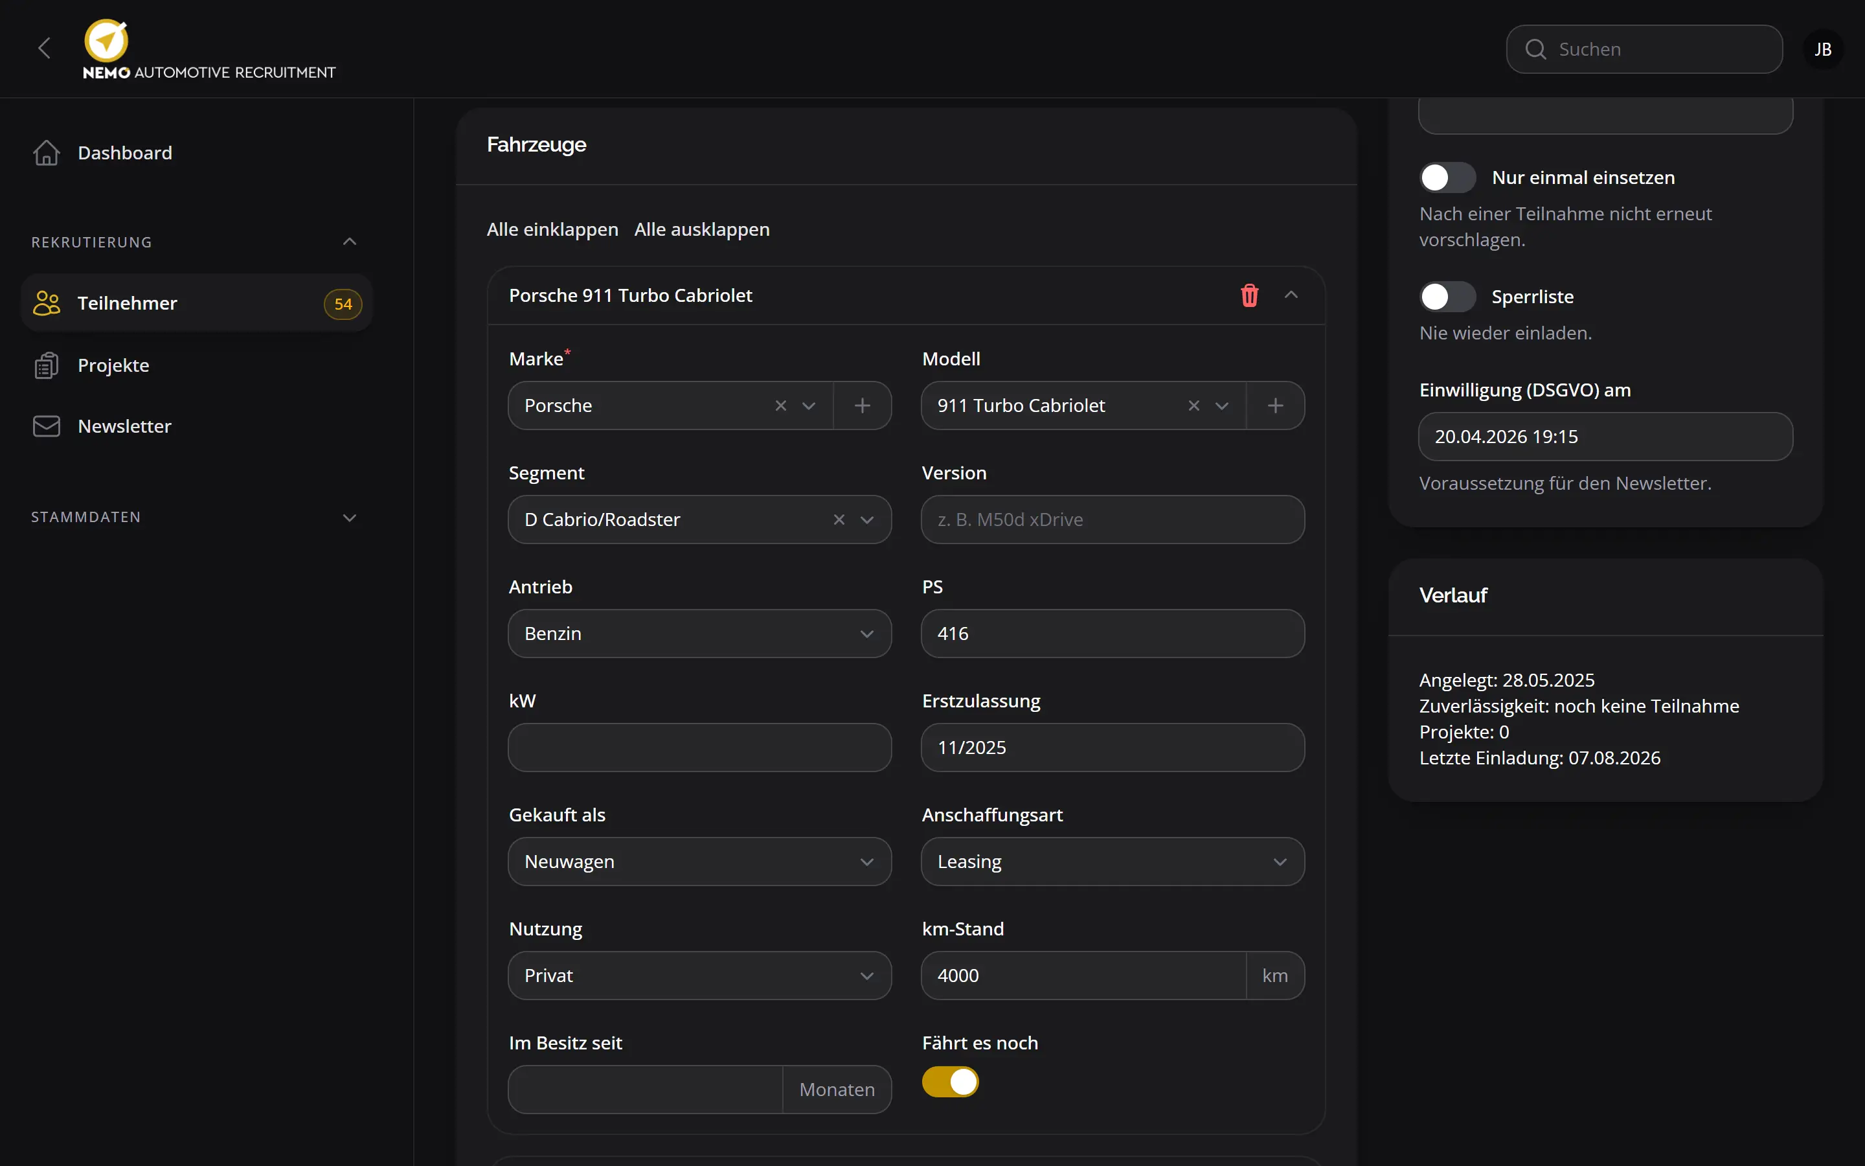Click the Newsletter envelope icon
Screen dimensions: 1865x1166
pyautogui.click(x=46, y=426)
